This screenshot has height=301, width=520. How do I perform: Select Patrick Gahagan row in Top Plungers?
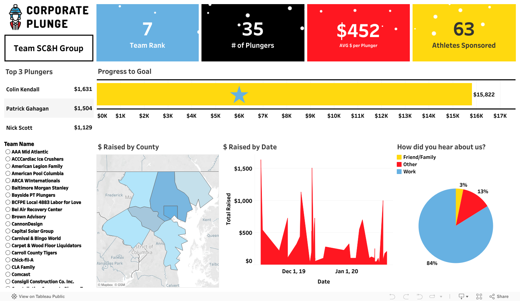click(x=27, y=108)
